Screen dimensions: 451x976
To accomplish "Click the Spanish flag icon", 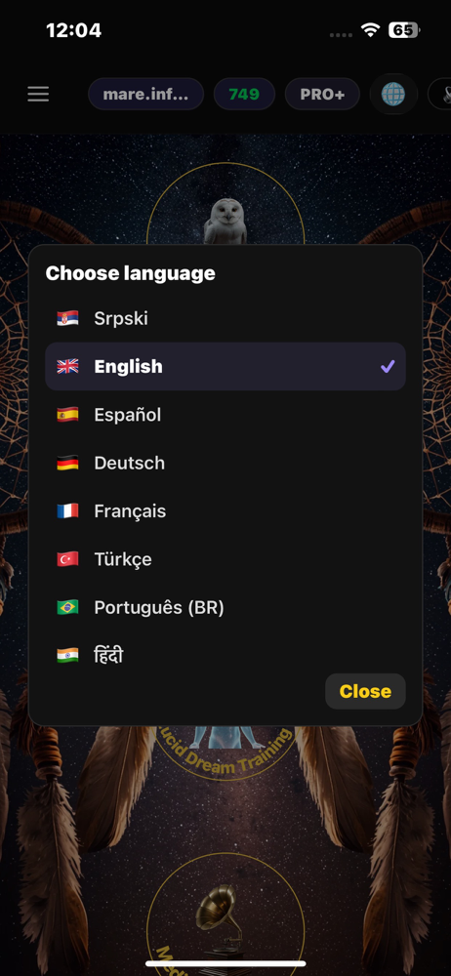I will point(68,415).
